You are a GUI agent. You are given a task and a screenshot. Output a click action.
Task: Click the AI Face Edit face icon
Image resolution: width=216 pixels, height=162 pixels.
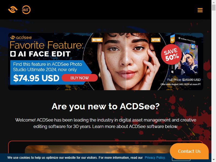(13, 54)
